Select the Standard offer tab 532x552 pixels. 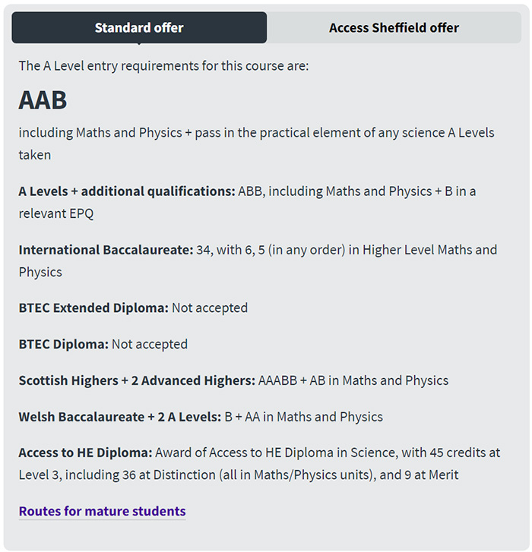pyautogui.click(x=139, y=27)
